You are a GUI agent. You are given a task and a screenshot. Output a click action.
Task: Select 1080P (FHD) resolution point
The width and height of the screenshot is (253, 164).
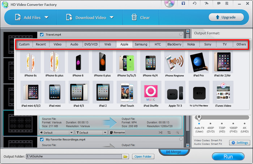coord(233,124)
